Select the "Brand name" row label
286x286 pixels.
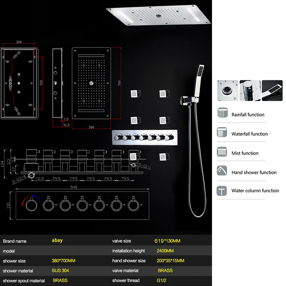point(15,241)
